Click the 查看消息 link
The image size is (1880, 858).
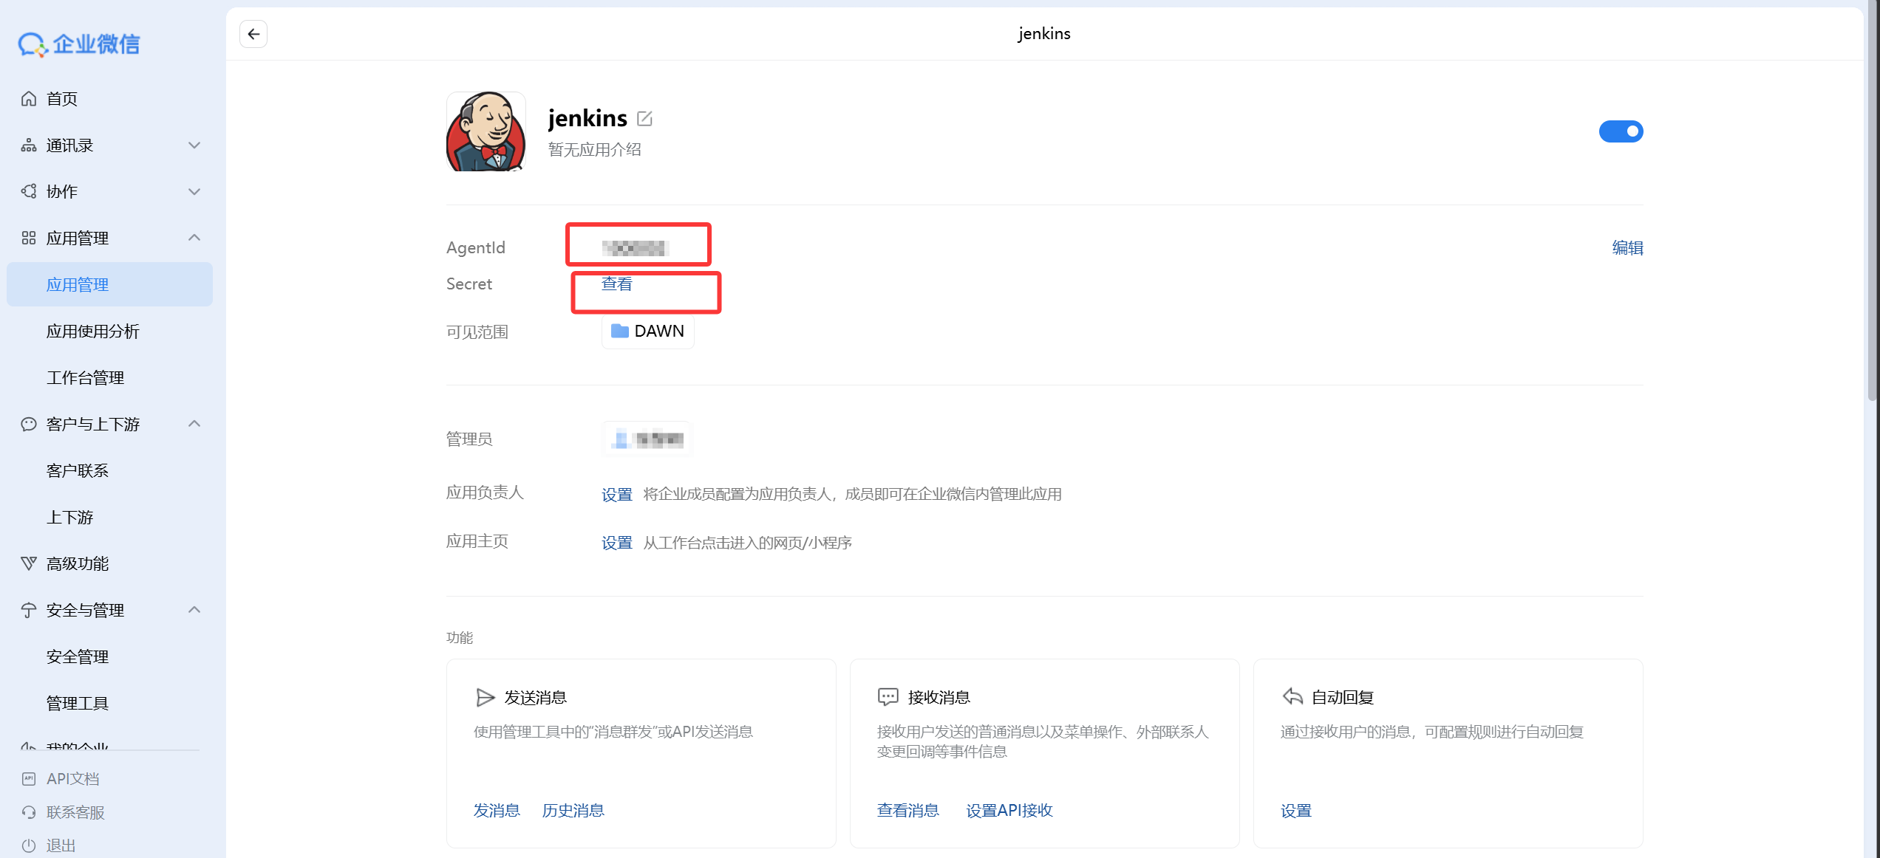click(908, 811)
